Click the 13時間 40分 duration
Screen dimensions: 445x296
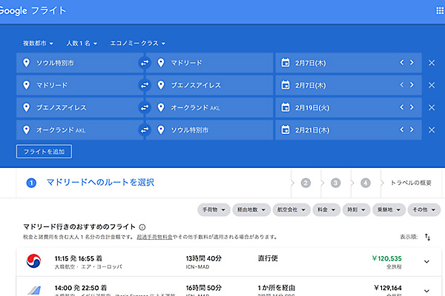(x=203, y=258)
